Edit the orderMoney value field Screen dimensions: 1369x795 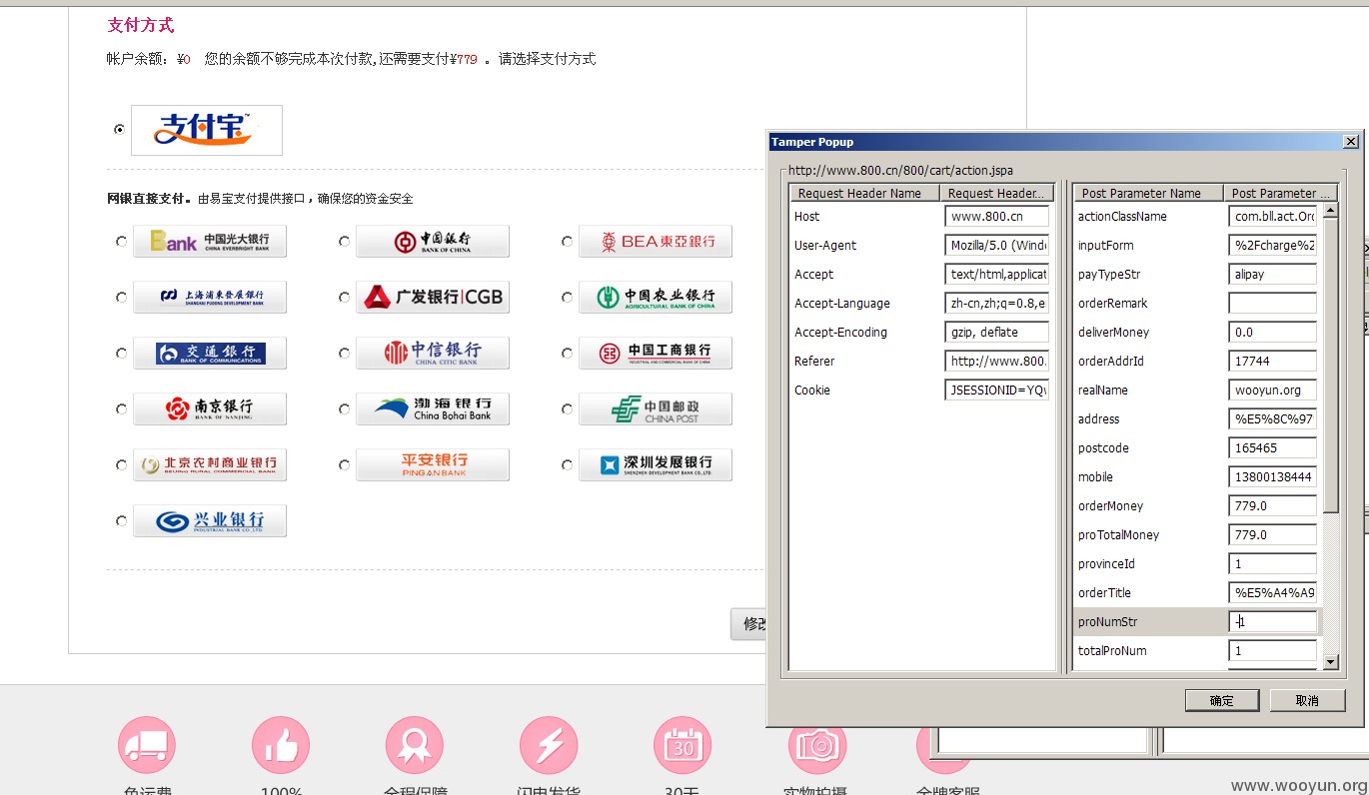click(x=1273, y=505)
